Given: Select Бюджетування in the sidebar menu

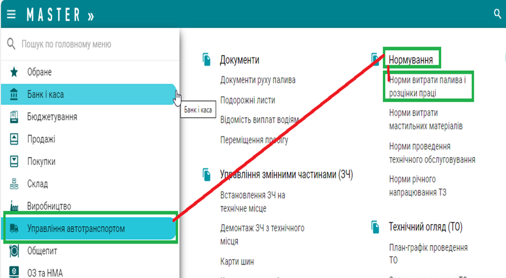Looking at the screenshot, I should pyautogui.click(x=52, y=117).
